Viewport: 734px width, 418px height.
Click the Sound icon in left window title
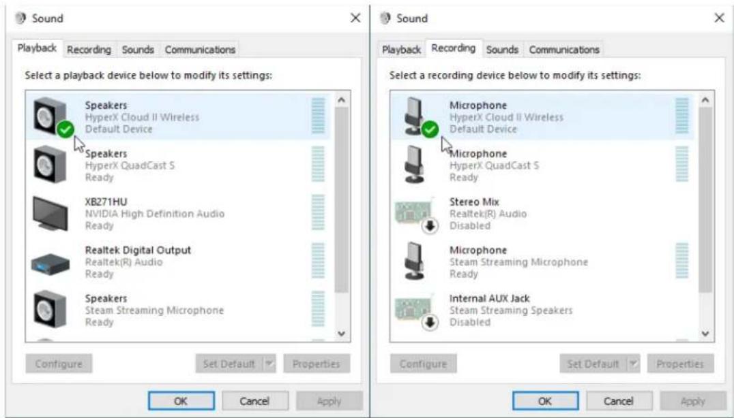20,18
